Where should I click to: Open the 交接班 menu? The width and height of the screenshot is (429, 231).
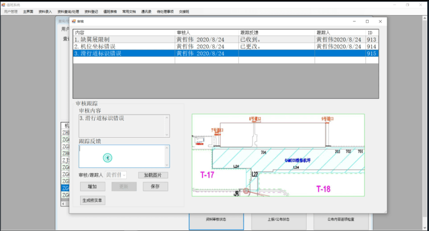pos(184,12)
